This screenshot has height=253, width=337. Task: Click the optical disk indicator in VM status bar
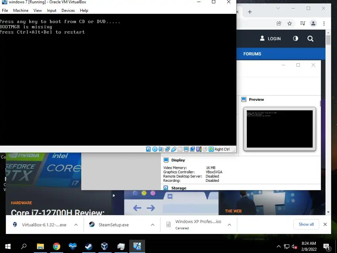[155, 149]
